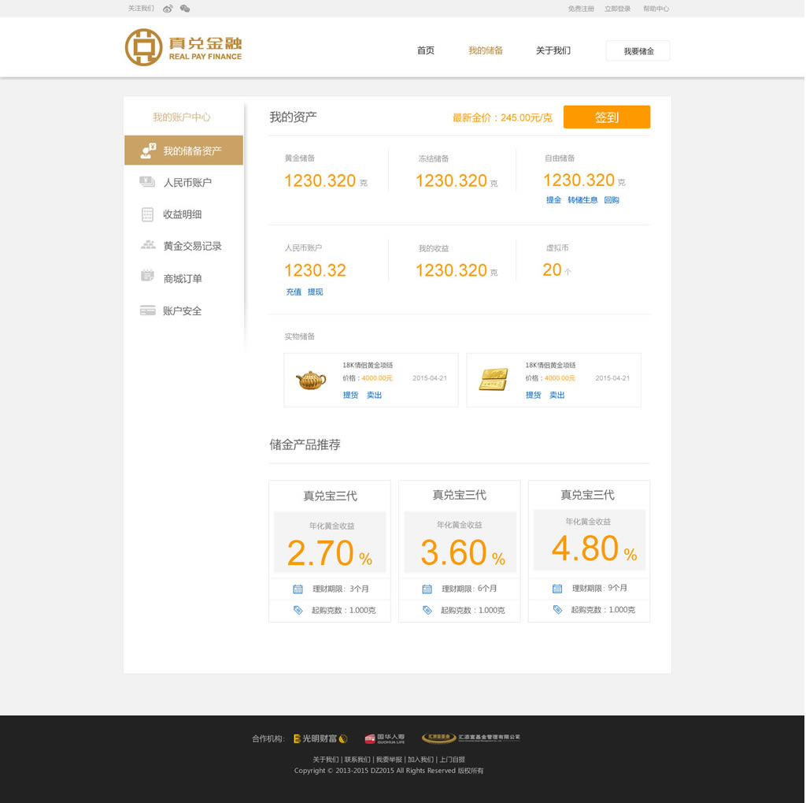806x803 pixels.
Task: Open the 4.80% 真兑宝三代 product card
Action: coord(589,550)
